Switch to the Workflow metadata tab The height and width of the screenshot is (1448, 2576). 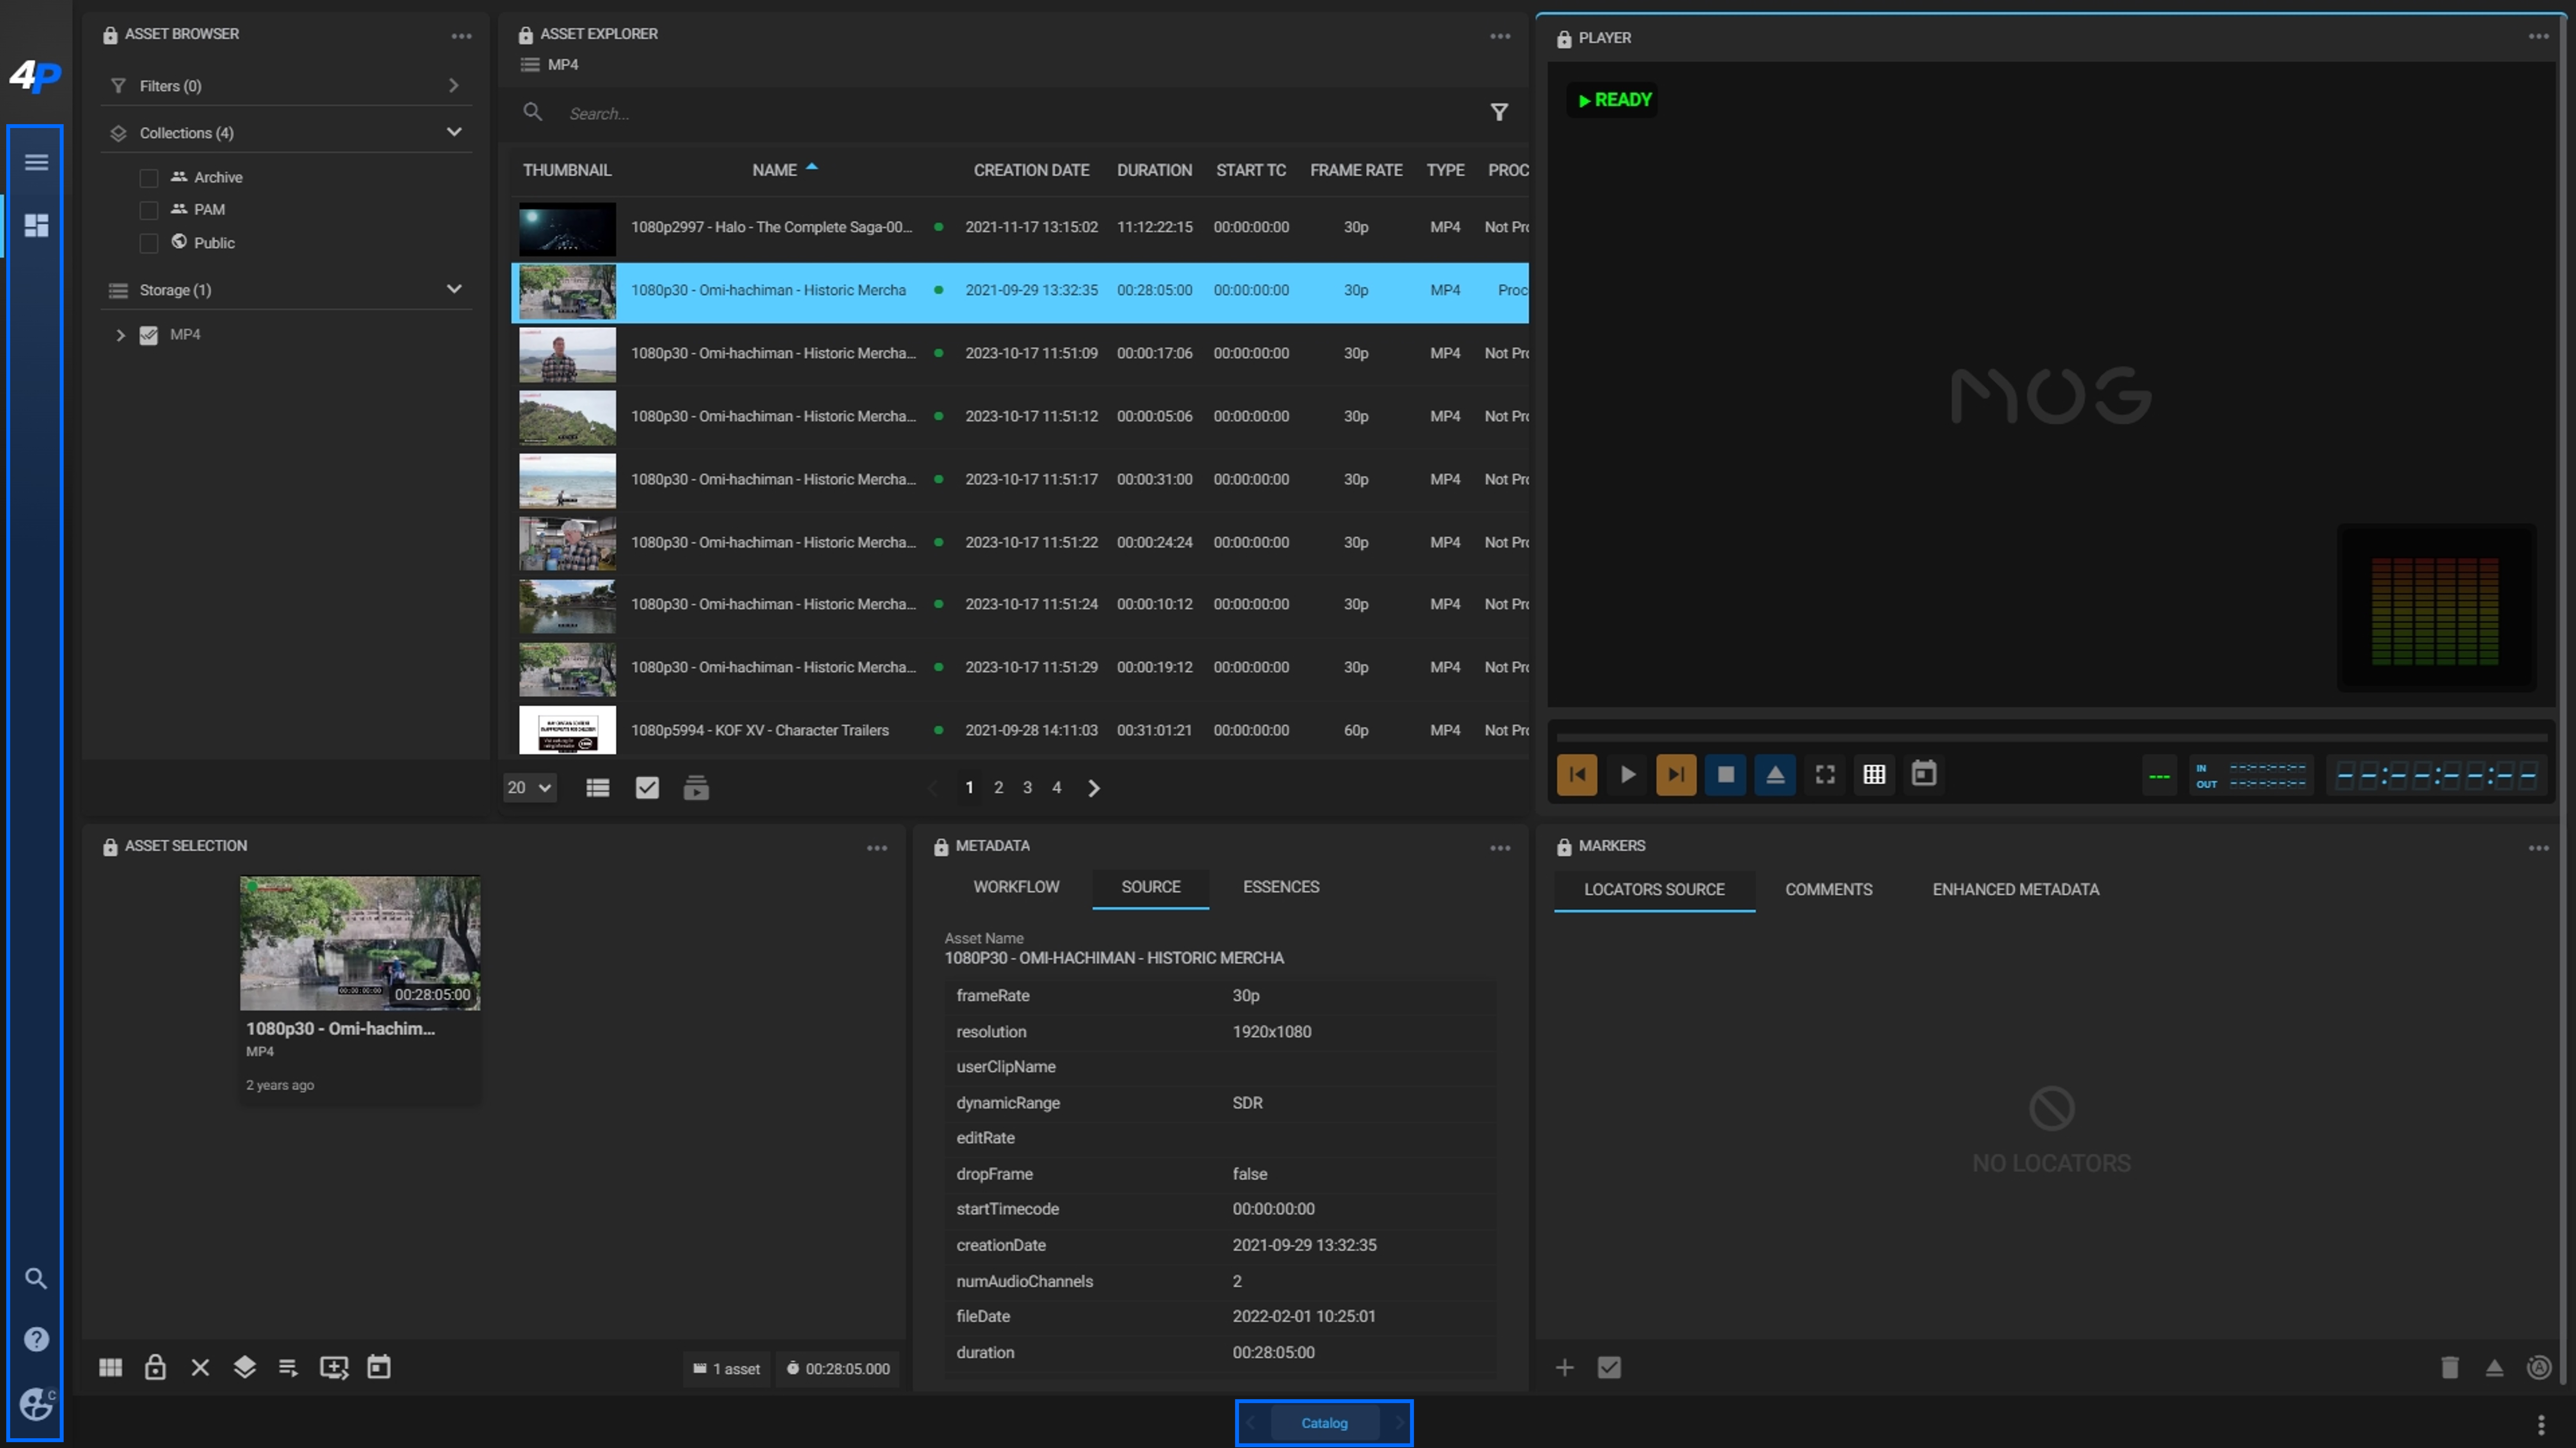pyautogui.click(x=1016, y=887)
